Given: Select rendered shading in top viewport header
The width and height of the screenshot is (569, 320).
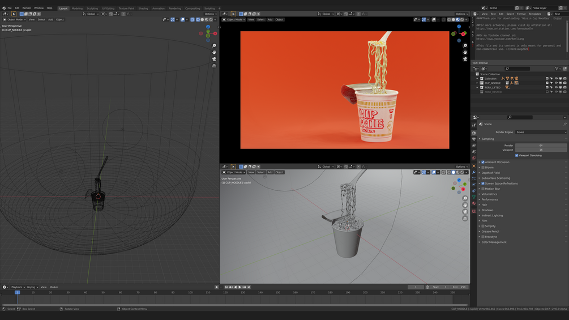Looking at the screenshot, I should pyautogui.click(x=462, y=20).
